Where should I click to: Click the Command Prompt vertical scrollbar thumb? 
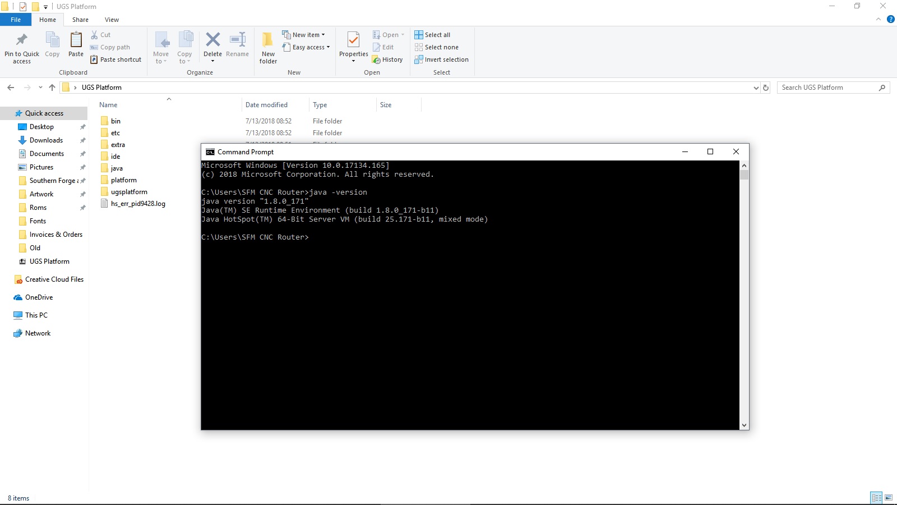744,175
